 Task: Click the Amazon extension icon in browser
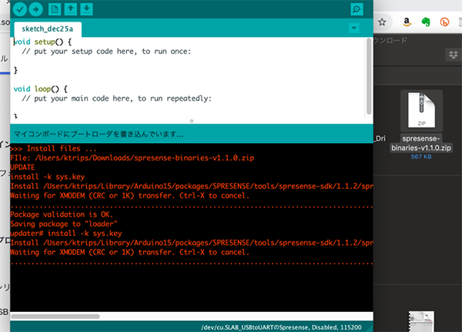click(407, 22)
